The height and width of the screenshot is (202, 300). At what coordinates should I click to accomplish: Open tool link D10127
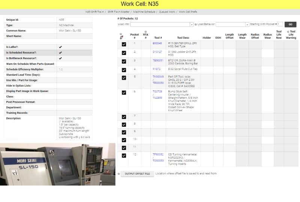(x=157, y=52)
